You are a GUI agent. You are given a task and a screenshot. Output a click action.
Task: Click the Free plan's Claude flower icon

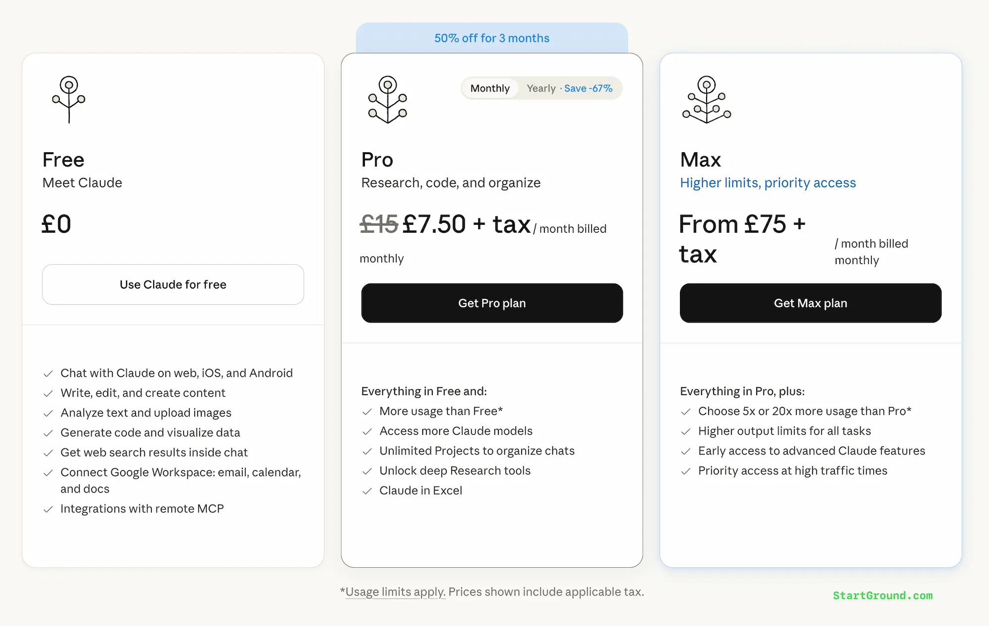point(68,99)
